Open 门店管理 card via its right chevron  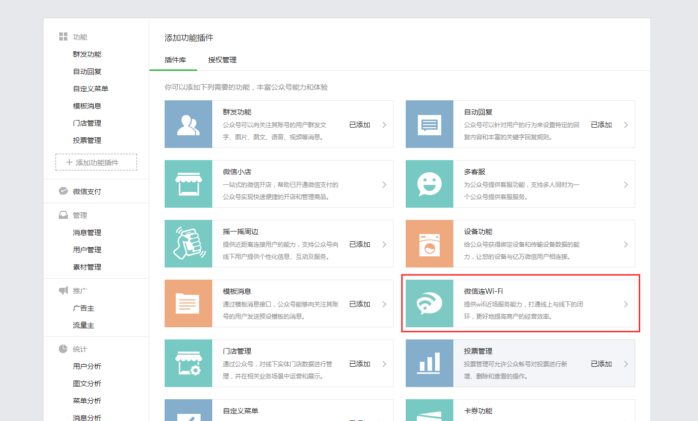pyautogui.click(x=384, y=364)
